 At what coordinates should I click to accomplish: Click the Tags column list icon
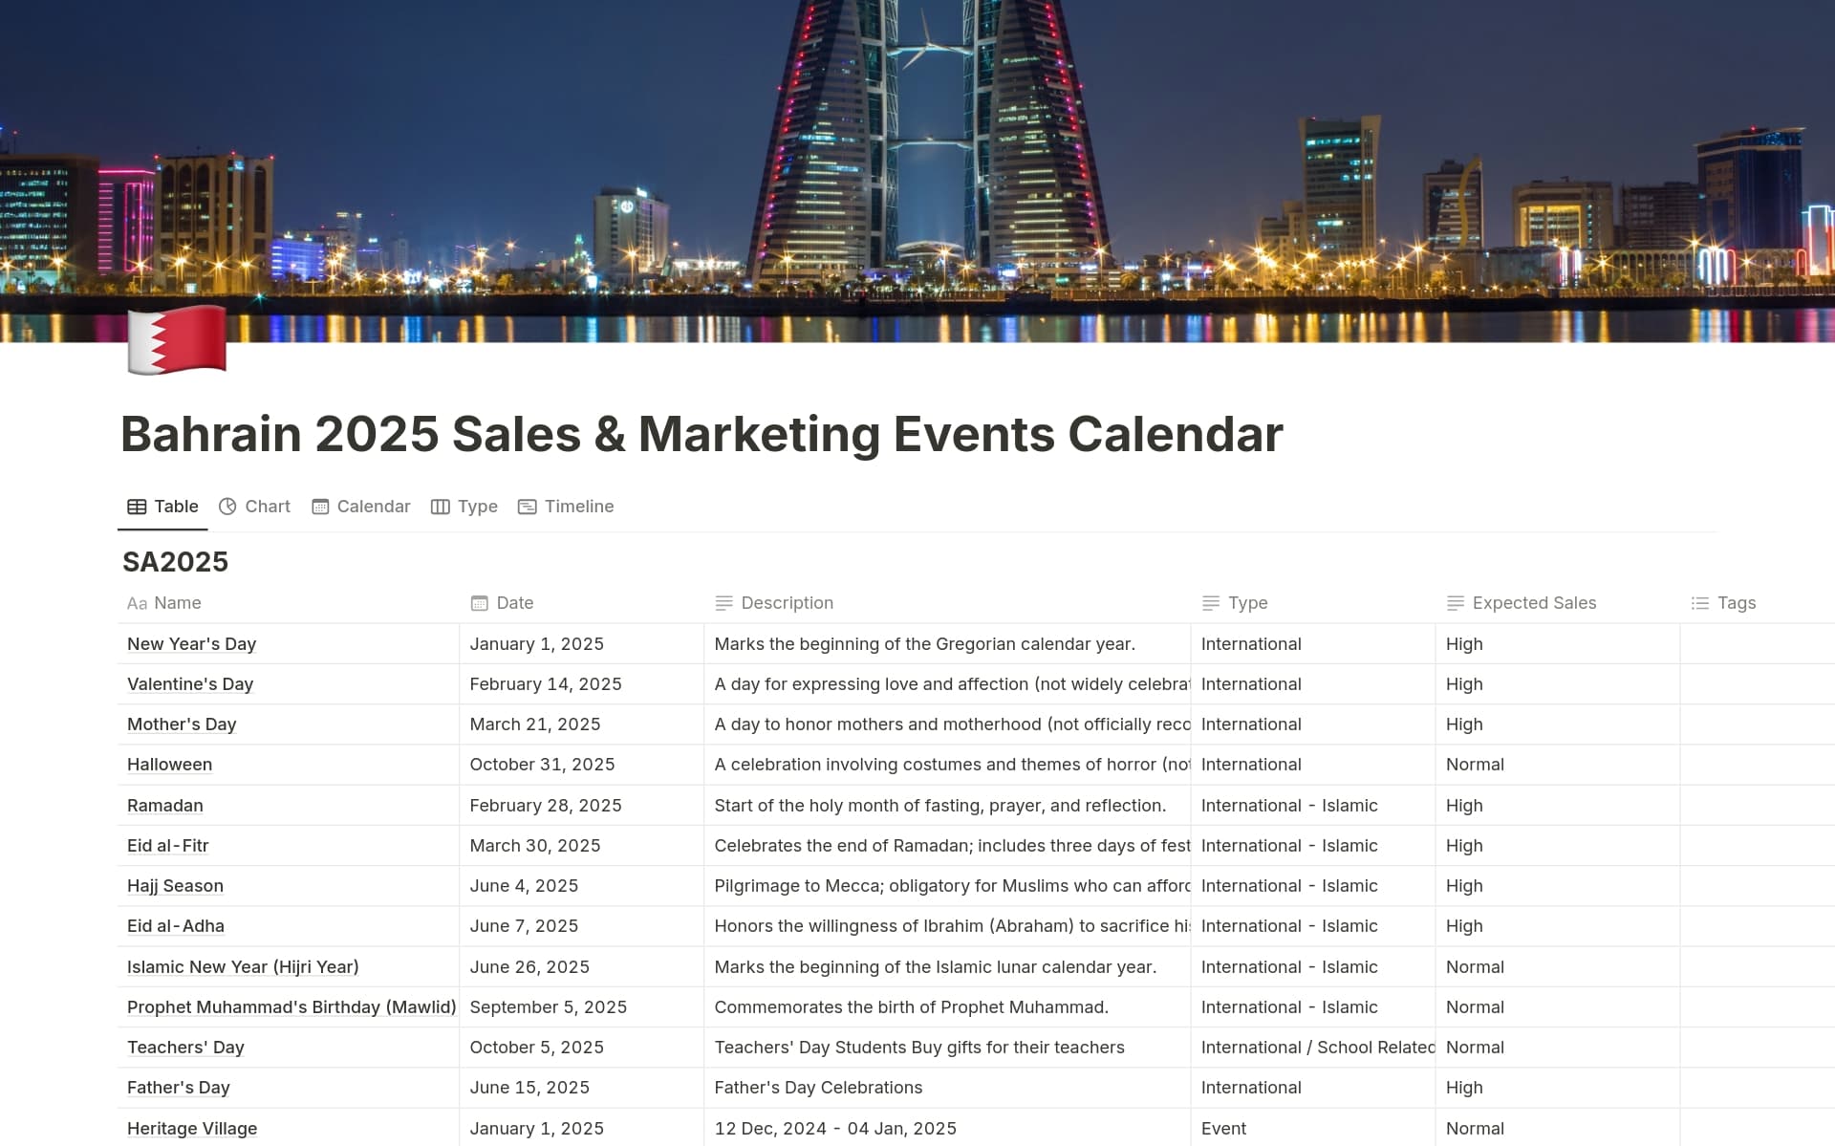point(1699,603)
